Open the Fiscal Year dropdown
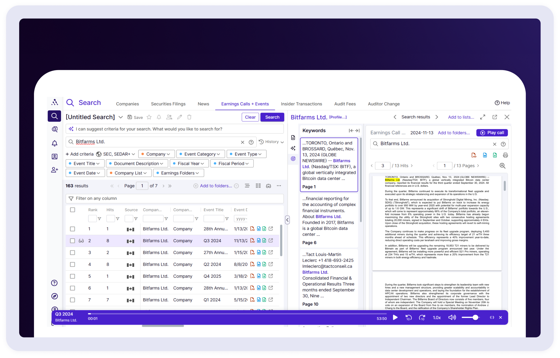Image resolution: width=560 pixels, height=358 pixels. (x=189, y=164)
